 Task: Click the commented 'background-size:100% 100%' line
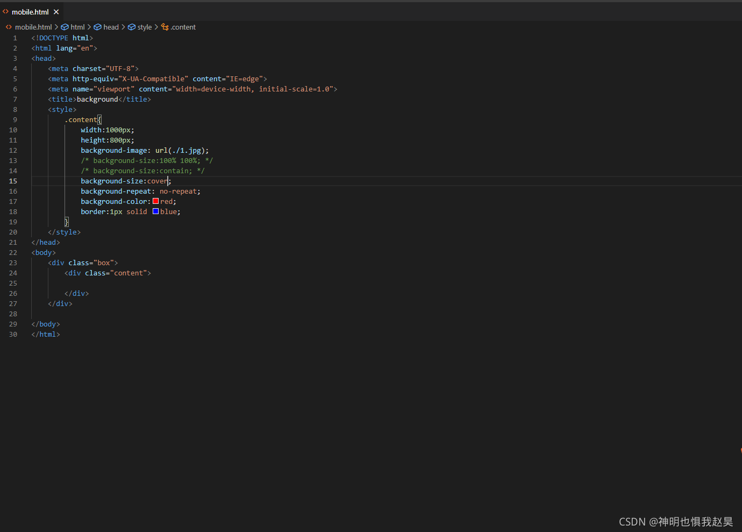tap(147, 161)
